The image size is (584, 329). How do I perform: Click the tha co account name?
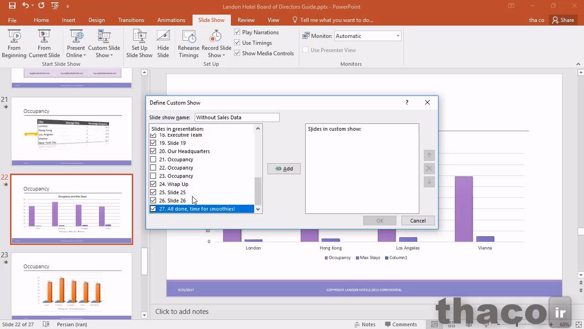click(537, 20)
